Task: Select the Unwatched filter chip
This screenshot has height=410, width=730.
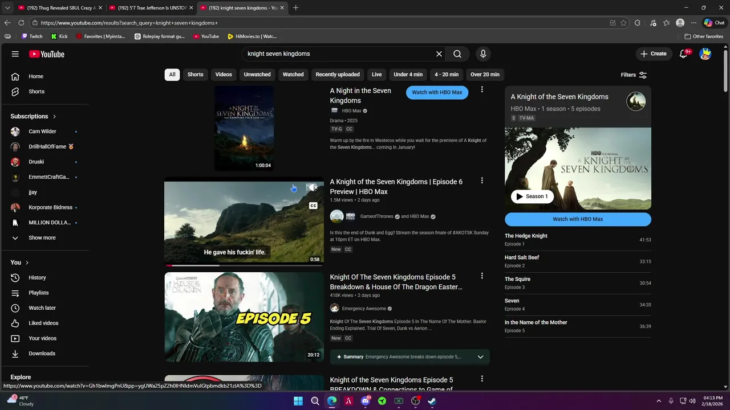Action: point(257,75)
